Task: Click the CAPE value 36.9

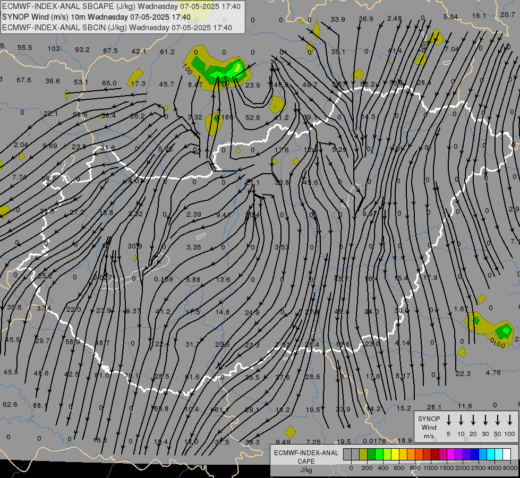Action: tap(366, 19)
